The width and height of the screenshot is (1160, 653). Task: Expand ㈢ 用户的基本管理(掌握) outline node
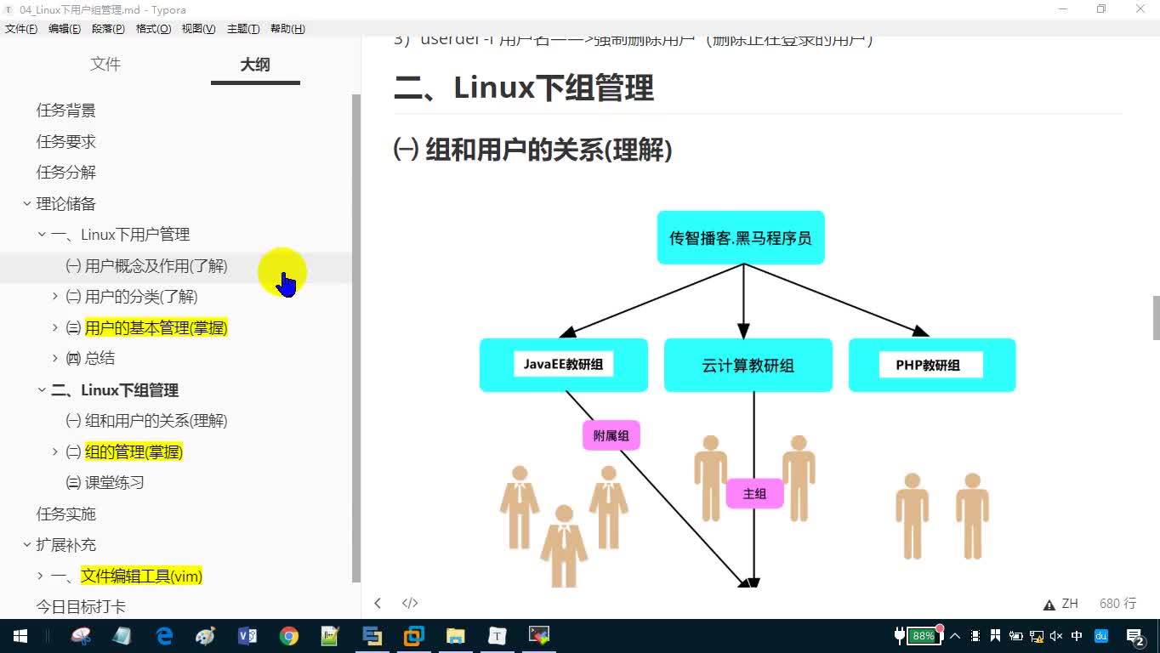click(x=56, y=328)
